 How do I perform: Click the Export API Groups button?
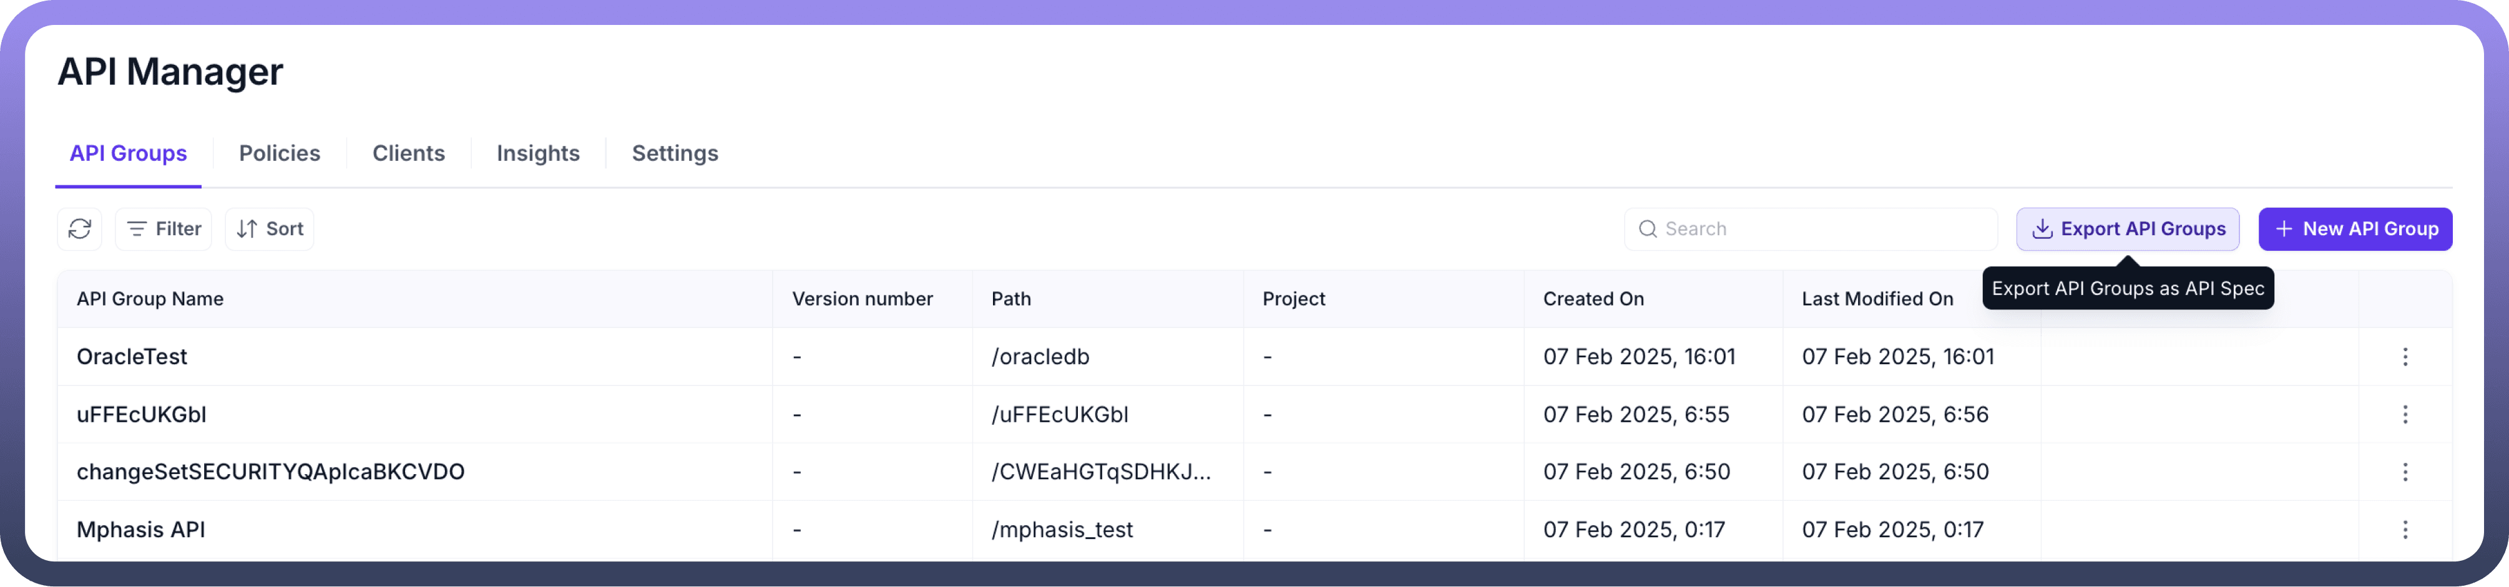pyautogui.click(x=2127, y=229)
